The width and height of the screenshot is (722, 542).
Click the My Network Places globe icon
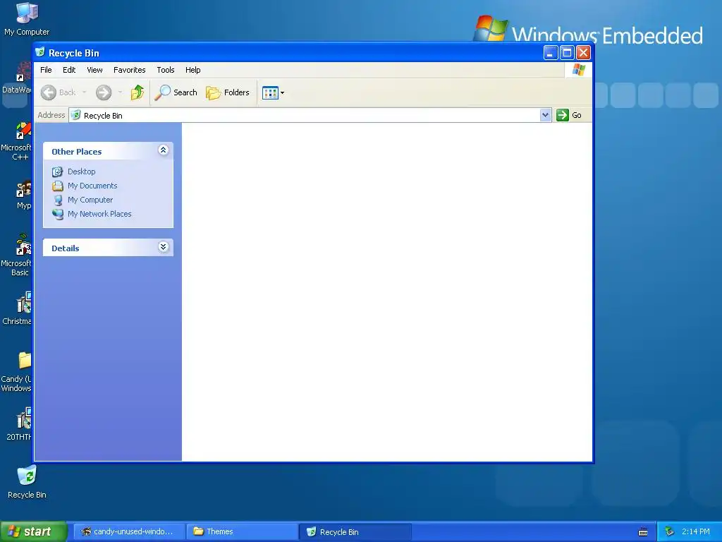click(x=58, y=215)
